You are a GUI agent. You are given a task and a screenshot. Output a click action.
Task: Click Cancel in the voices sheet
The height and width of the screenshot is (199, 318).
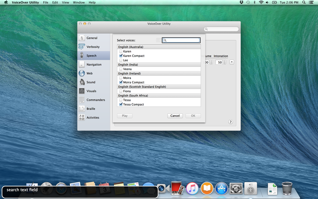pos(175,116)
